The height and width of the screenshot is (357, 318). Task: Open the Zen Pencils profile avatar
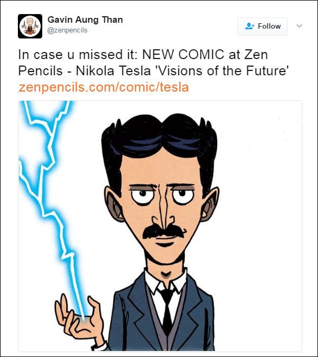pos(30,26)
